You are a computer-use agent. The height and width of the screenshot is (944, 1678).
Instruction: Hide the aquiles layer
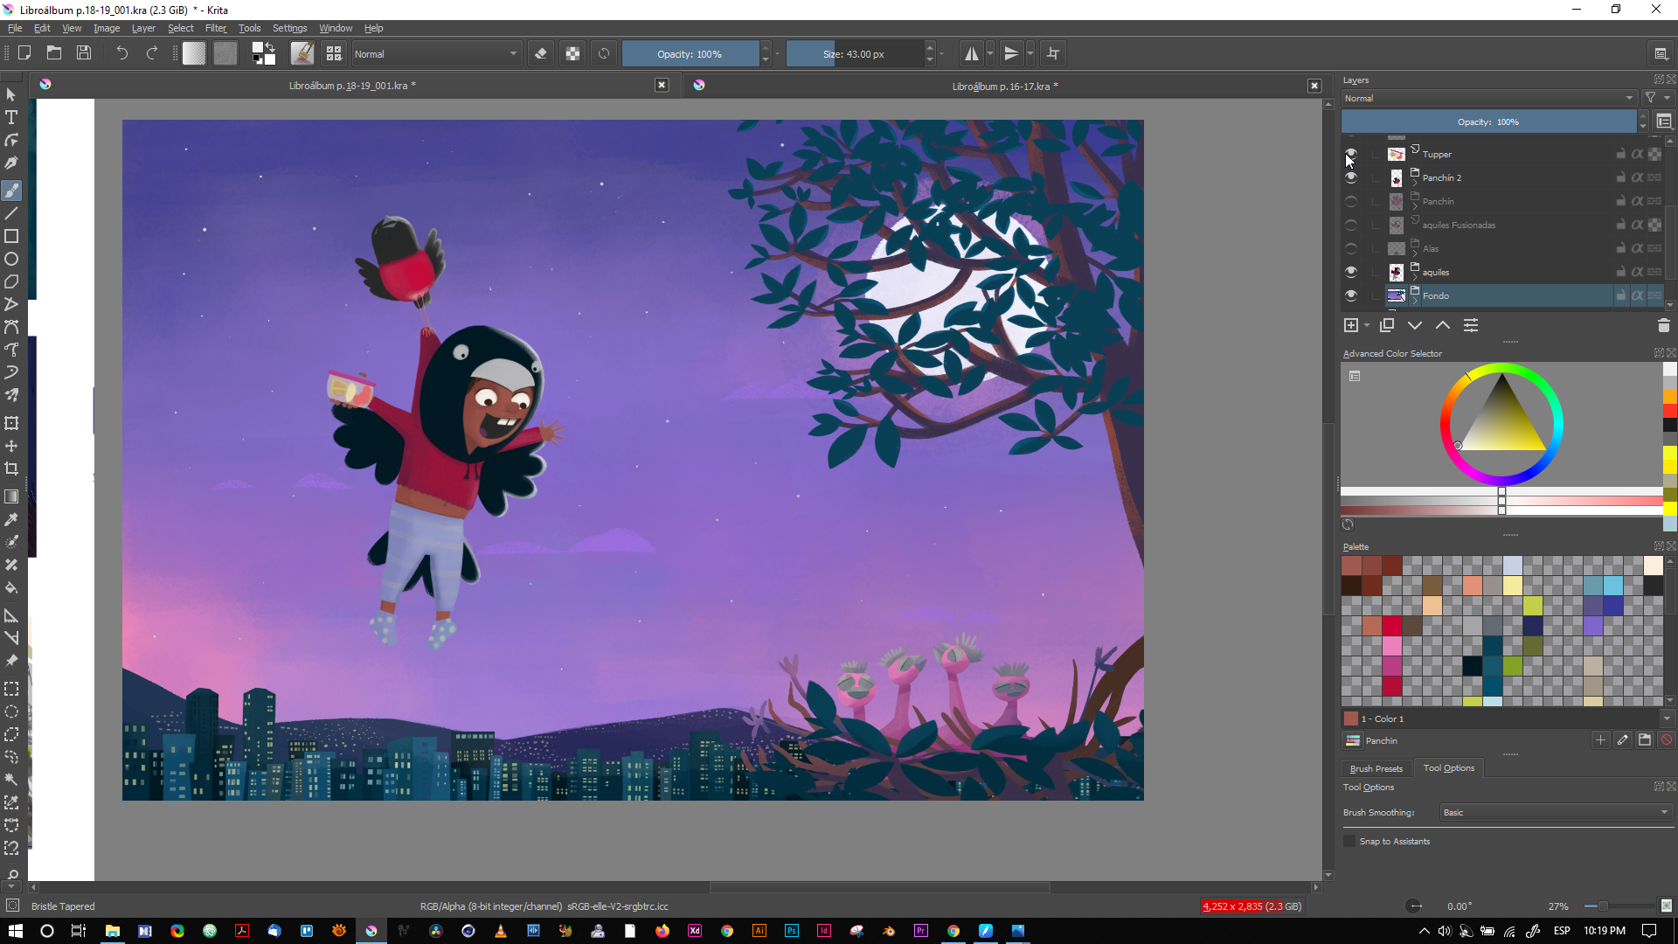(x=1351, y=272)
